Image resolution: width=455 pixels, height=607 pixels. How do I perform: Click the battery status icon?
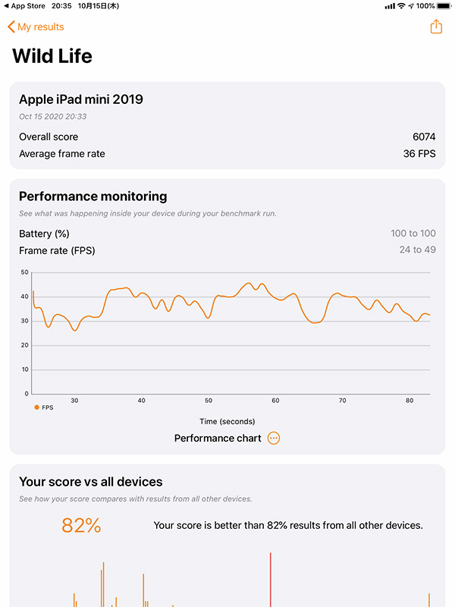click(x=445, y=5)
